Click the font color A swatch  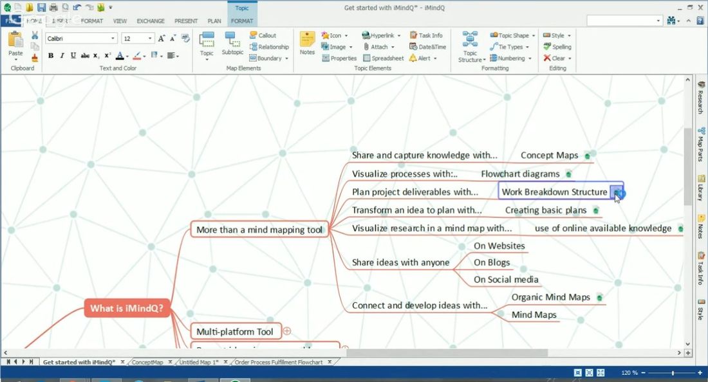[120, 55]
